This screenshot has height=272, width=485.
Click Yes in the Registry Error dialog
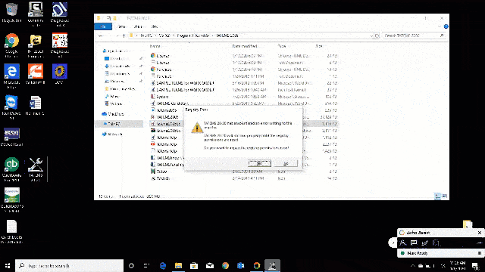coord(259,163)
